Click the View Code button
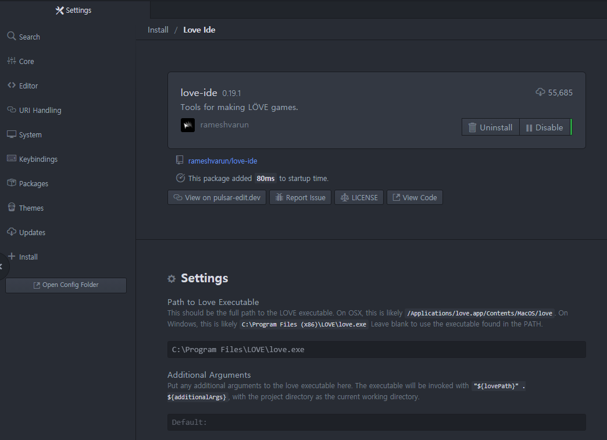 click(415, 197)
